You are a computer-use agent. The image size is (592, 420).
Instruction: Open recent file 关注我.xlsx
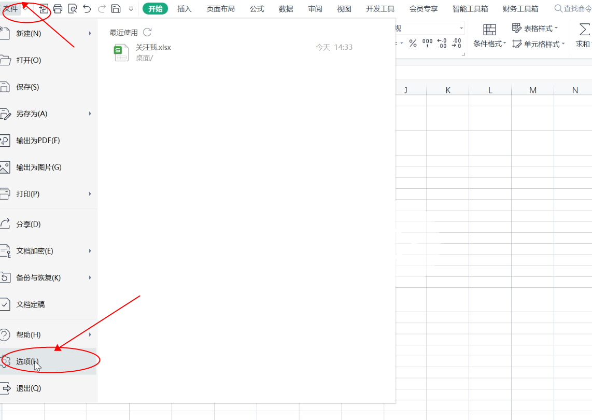(x=233, y=52)
